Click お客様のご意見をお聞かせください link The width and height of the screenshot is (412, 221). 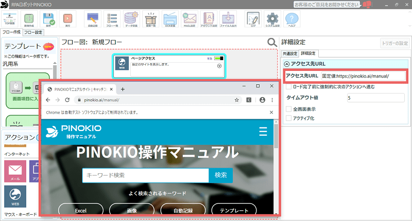(327, 5)
